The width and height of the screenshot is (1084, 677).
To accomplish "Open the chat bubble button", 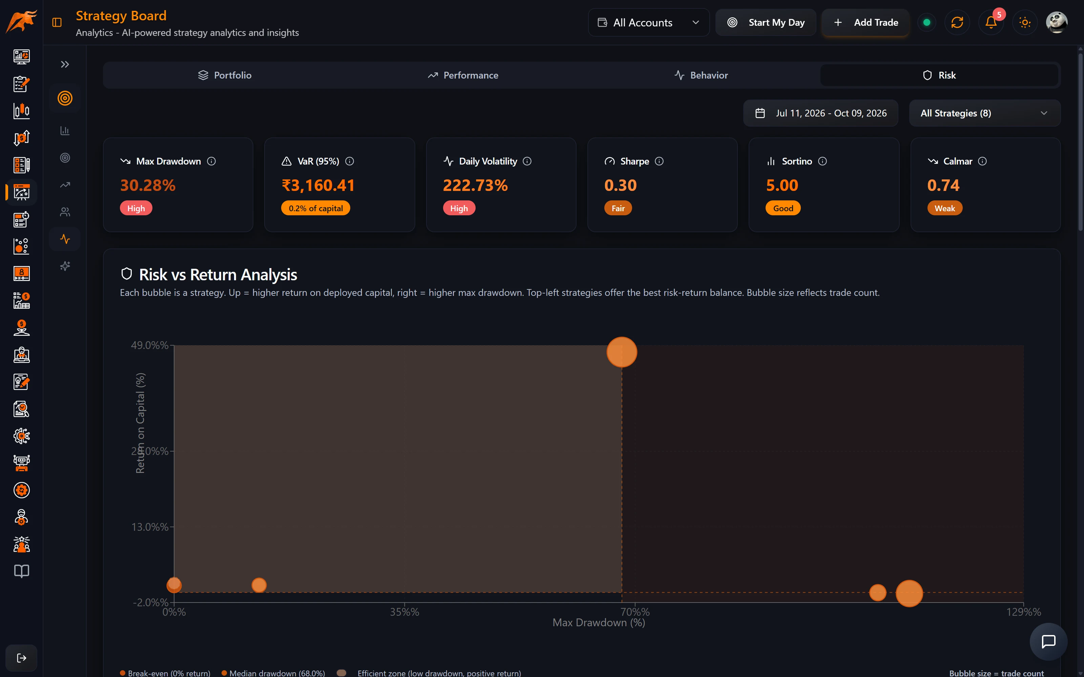I will click(x=1049, y=641).
